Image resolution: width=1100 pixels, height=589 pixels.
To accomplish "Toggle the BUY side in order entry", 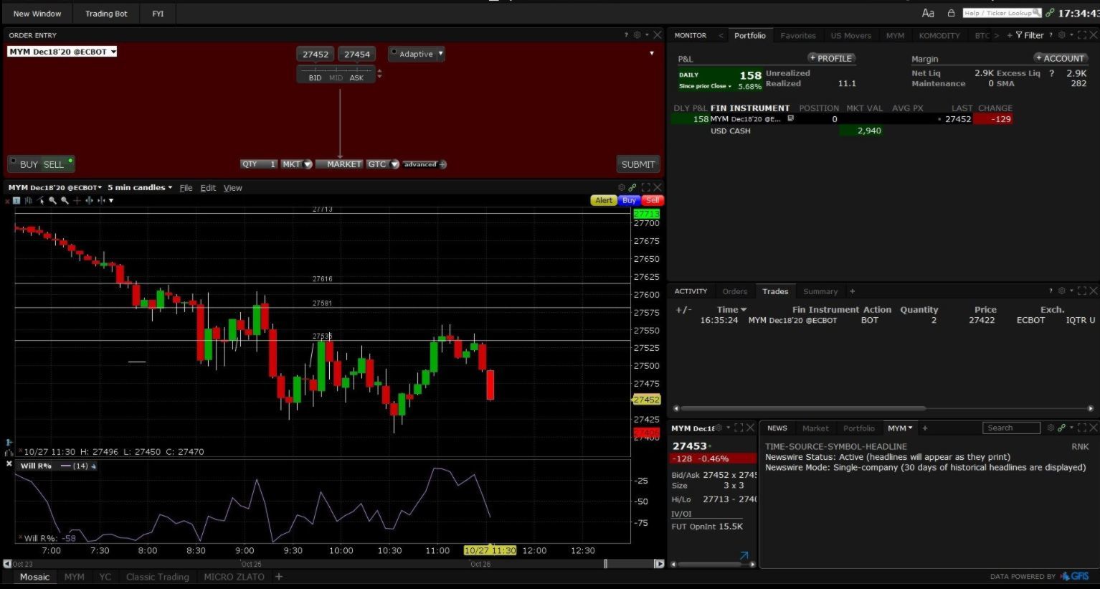I will click(x=29, y=164).
